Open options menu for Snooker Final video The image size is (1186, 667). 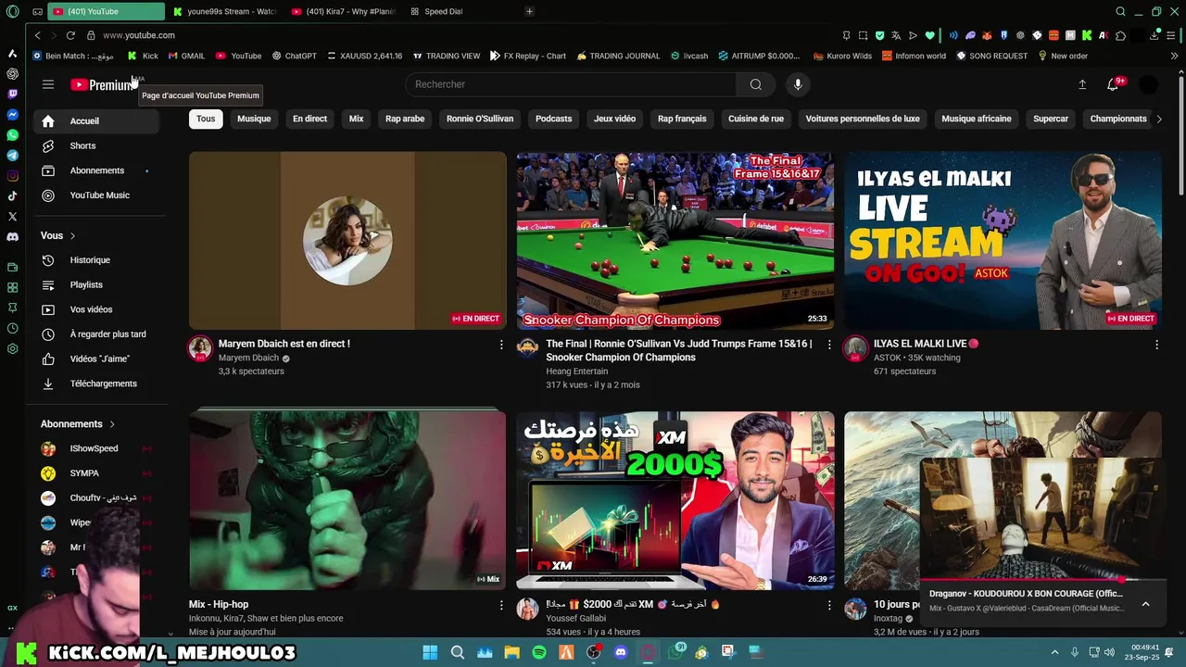coord(829,345)
